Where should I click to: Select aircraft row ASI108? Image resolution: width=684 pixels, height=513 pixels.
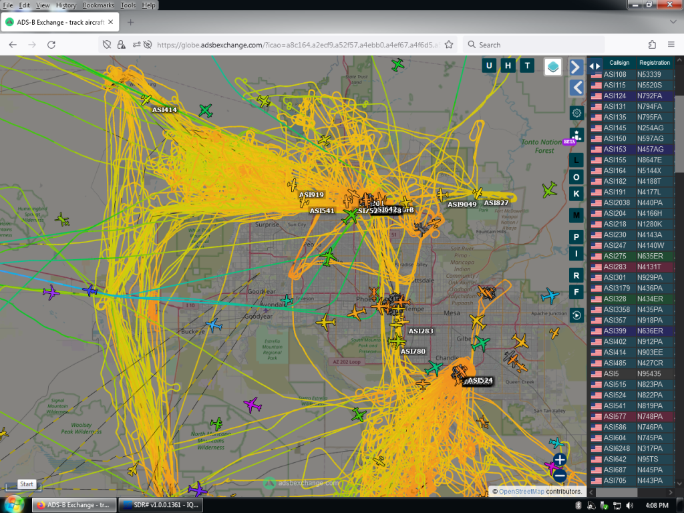633,75
